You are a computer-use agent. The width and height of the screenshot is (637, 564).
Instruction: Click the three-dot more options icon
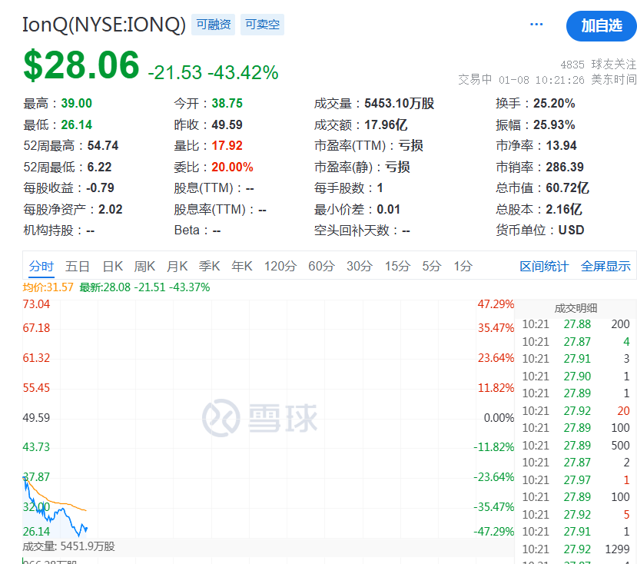point(536,25)
